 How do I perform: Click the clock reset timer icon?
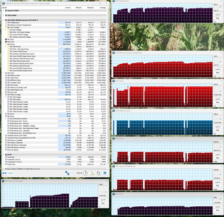pos(85,173)
